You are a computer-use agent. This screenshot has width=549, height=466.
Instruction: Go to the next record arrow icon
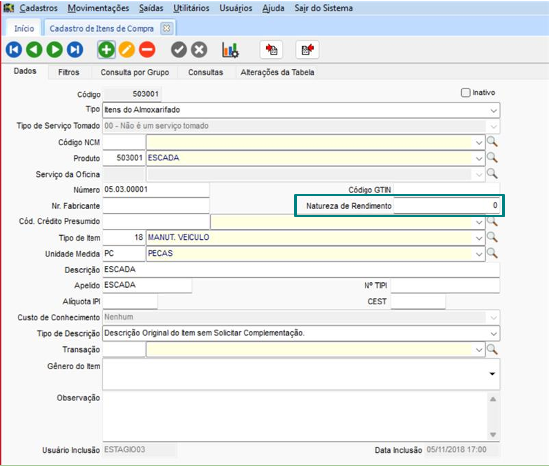55,50
